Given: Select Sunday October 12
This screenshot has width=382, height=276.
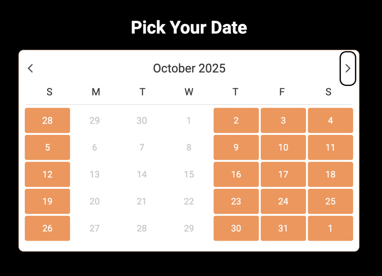Looking at the screenshot, I should click(x=47, y=174).
